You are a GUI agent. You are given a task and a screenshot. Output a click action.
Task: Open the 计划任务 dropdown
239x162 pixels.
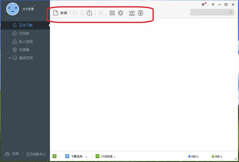click(105, 156)
